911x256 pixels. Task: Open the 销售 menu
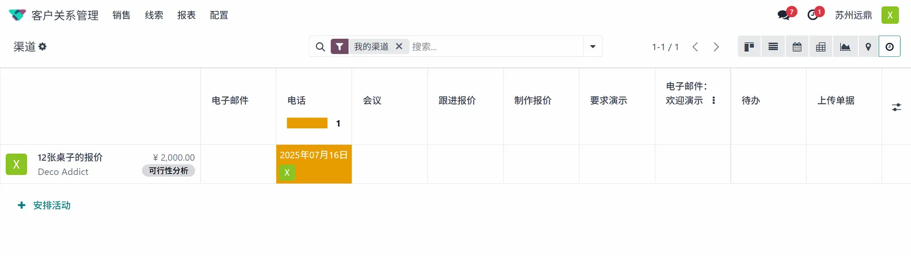[121, 15]
